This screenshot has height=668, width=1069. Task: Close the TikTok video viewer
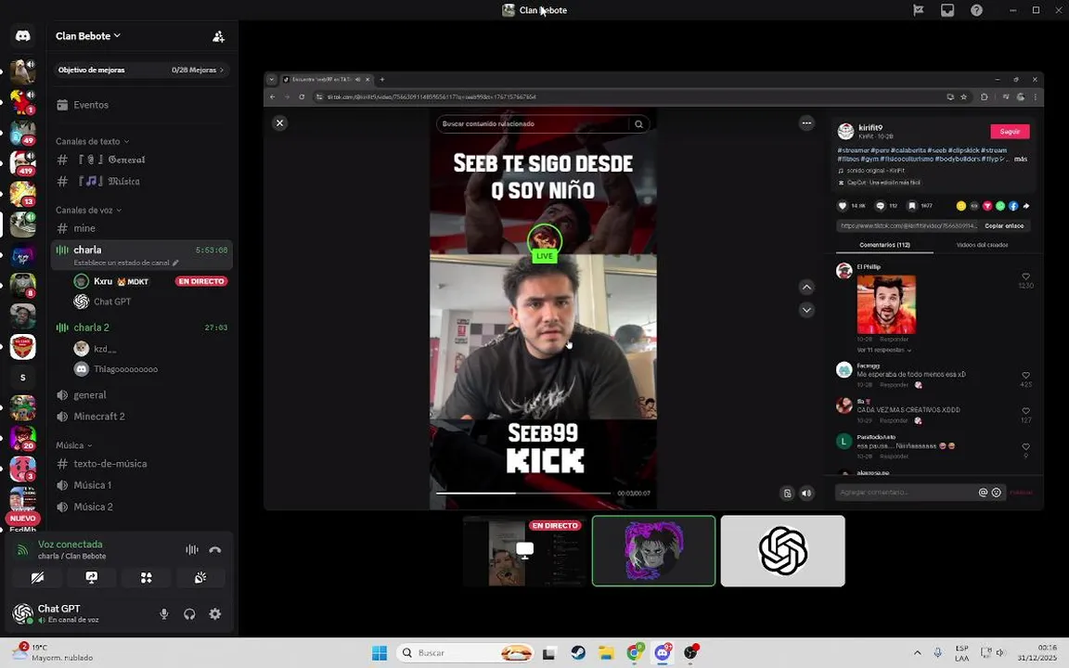(x=279, y=123)
